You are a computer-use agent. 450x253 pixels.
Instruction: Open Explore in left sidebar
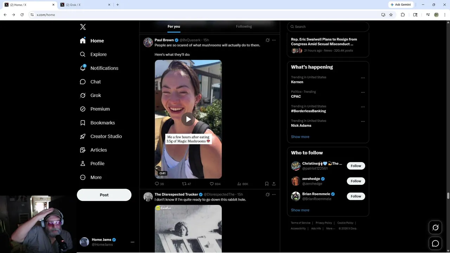(x=93, y=54)
